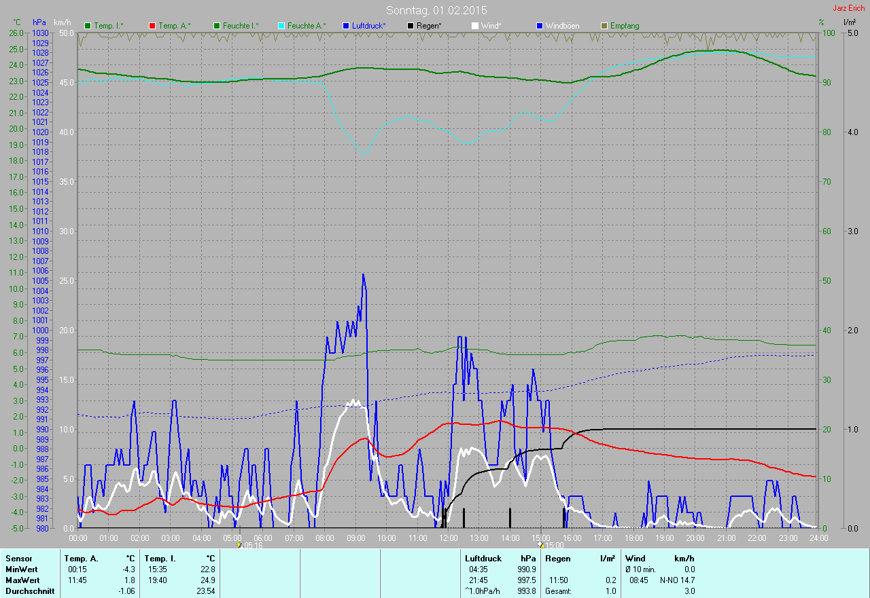870x598 pixels.
Task: Click the Jarz Erich label
Action: point(849,8)
